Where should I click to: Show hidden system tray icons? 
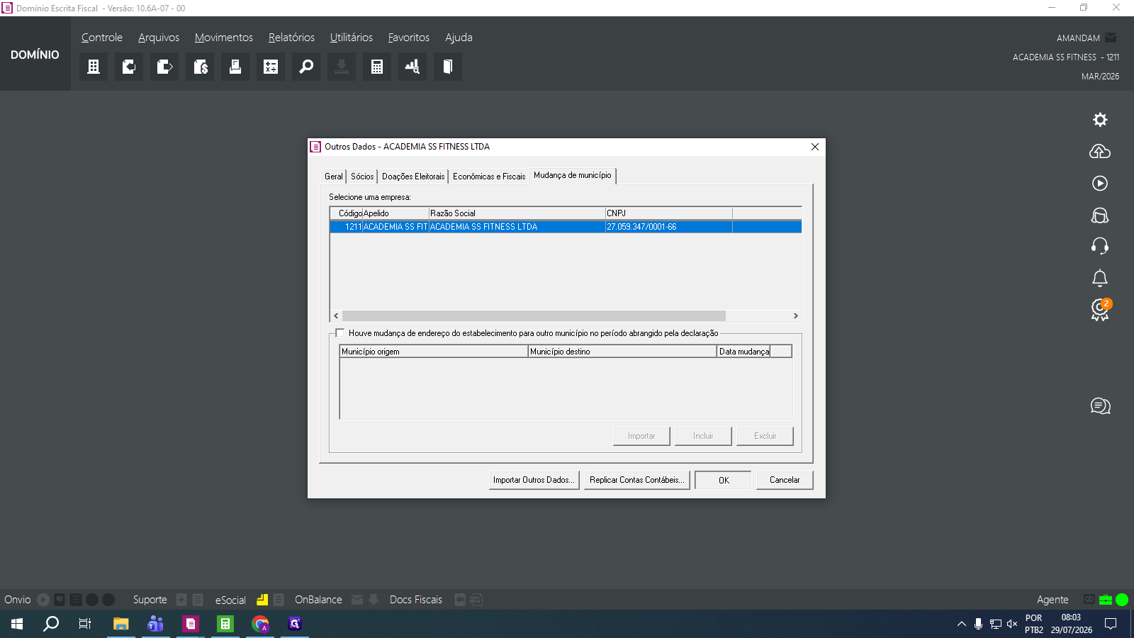click(x=962, y=624)
